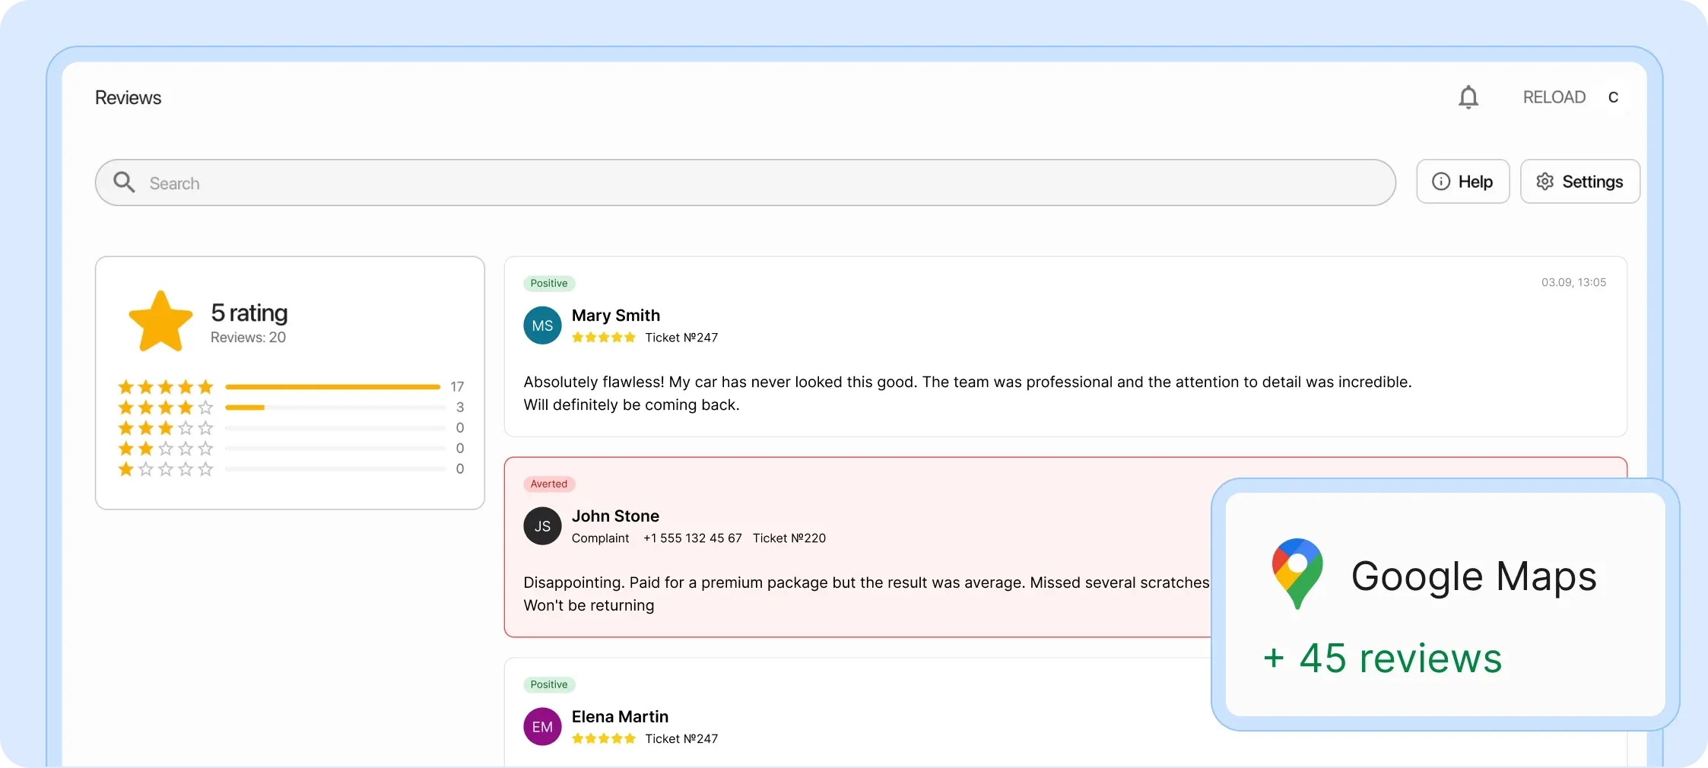The image size is (1708, 768).
Task: Click Elena Martin's avatar
Action: 541,726
